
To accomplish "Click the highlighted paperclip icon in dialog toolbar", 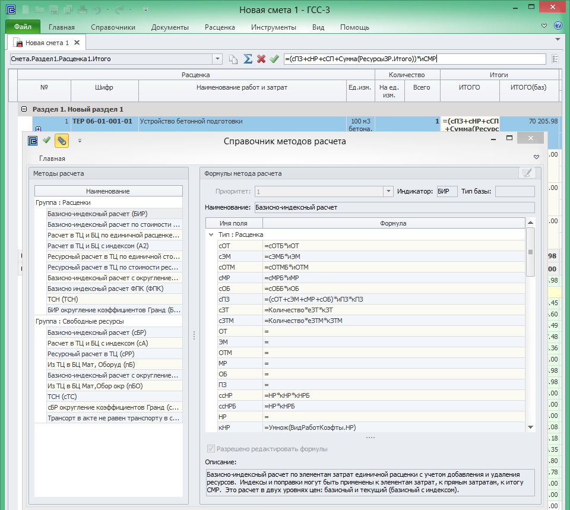I will [61, 140].
